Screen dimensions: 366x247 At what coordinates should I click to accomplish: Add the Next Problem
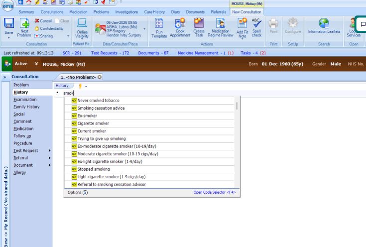[24, 27]
